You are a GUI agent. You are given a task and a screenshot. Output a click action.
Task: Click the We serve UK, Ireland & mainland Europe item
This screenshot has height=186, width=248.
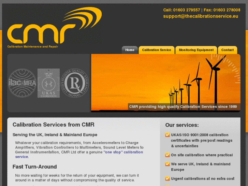(x=201, y=167)
